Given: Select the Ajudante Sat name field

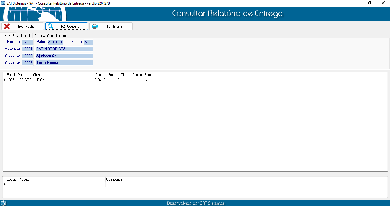Looking at the screenshot, I should click(x=64, y=56).
